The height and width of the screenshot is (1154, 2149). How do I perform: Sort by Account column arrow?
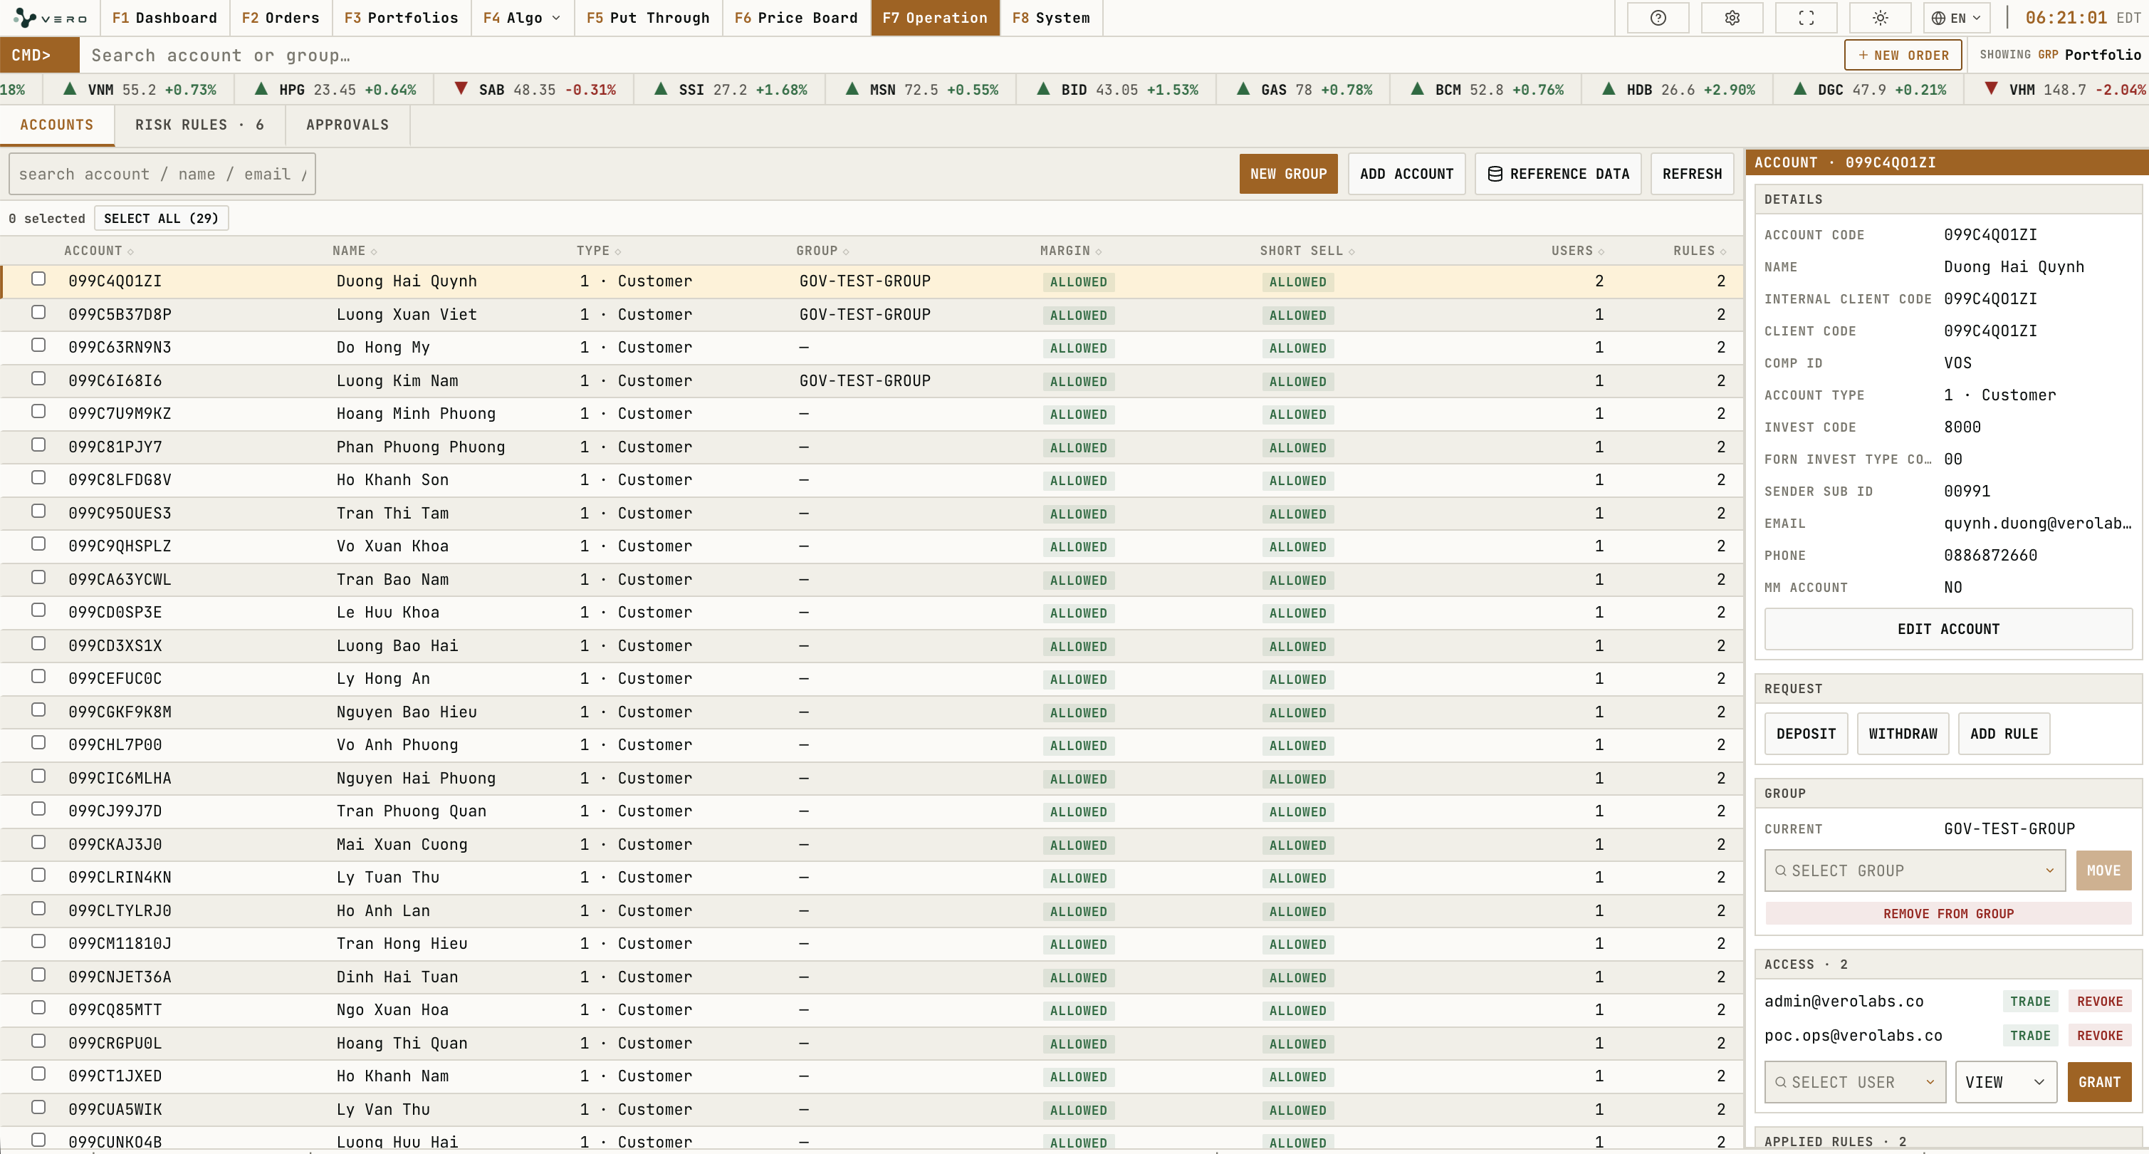(x=131, y=251)
